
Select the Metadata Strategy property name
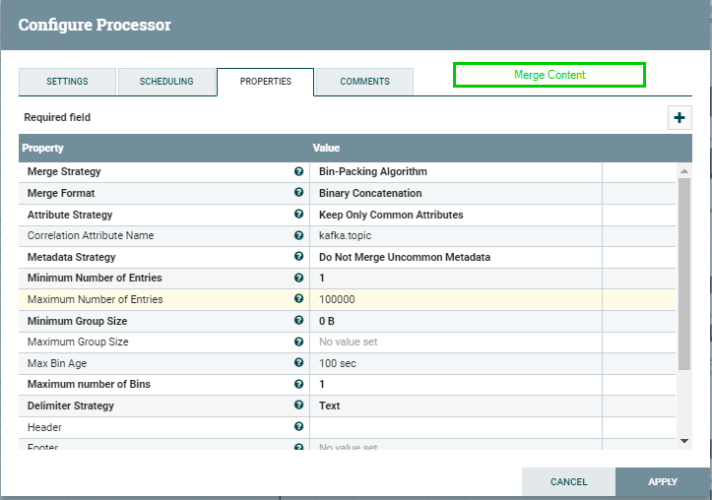pos(71,257)
